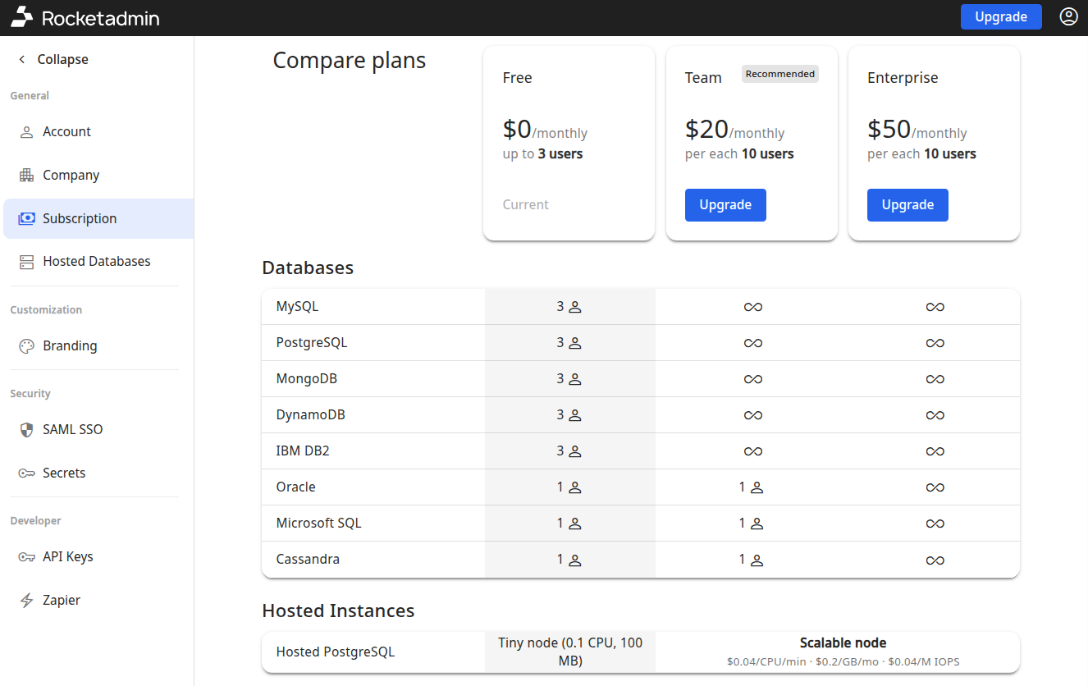The image size is (1088, 686).
Task: Open the user profile account icon
Action: [1068, 17]
